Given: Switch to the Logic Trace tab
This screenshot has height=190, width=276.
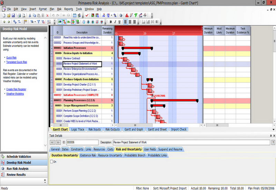Looking at the screenshot, I should tap(78, 129).
